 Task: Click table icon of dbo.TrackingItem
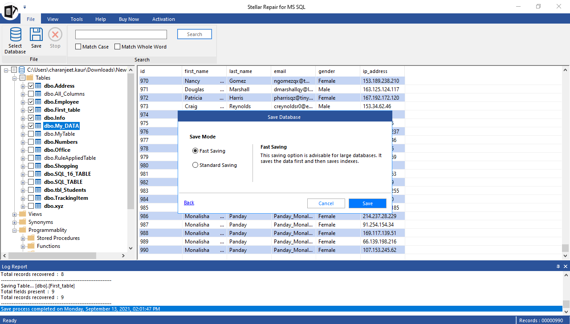[x=39, y=198]
